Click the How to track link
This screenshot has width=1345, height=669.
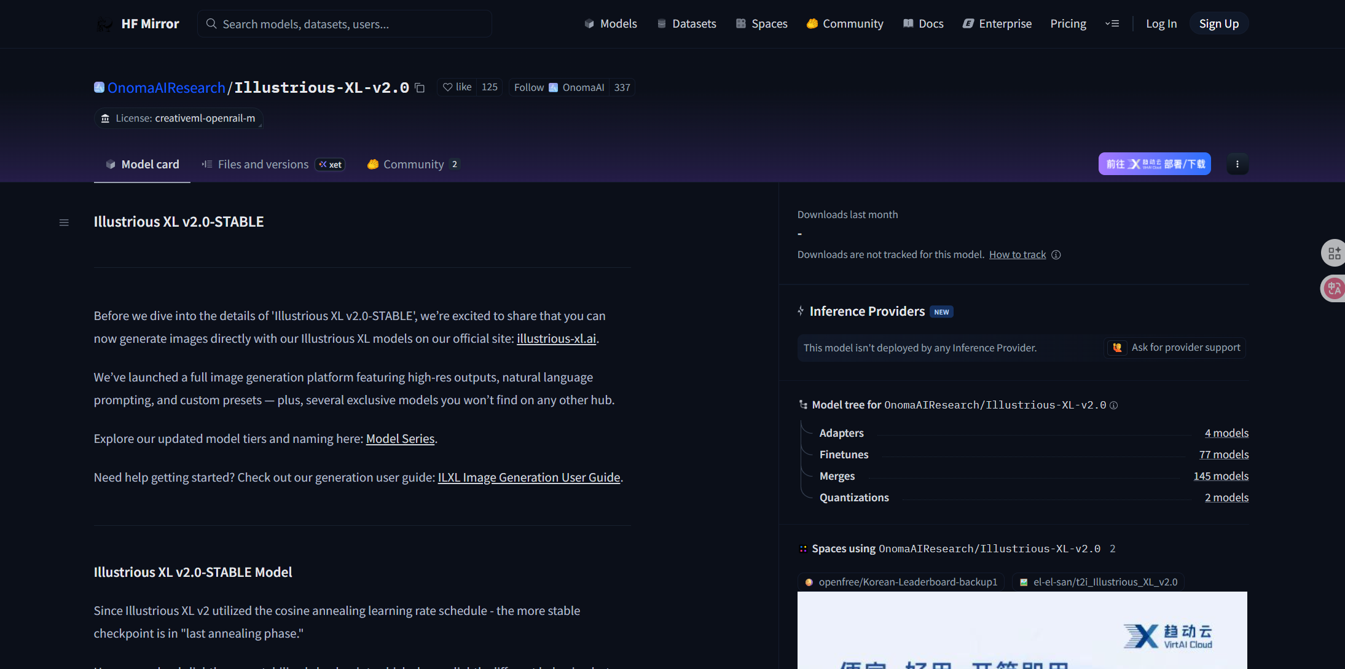tap(1018, 255)
